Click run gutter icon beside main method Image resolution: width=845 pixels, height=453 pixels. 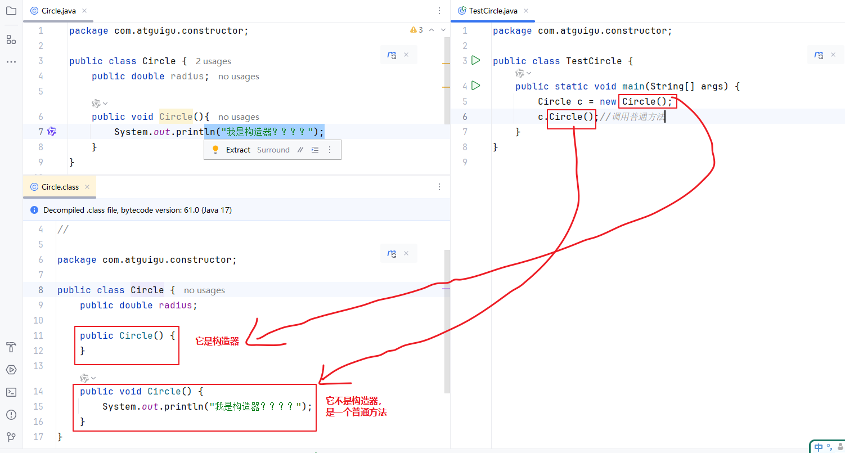[476, 86]
